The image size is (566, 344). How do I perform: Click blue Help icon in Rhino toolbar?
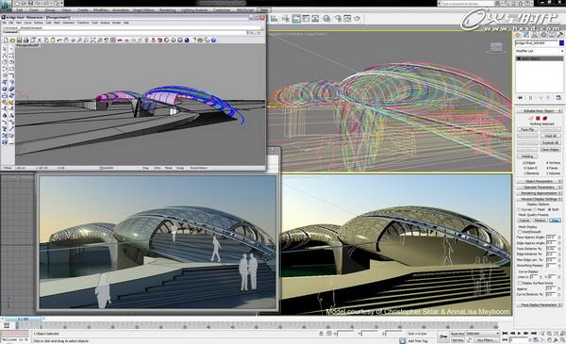tap(213, 40)
